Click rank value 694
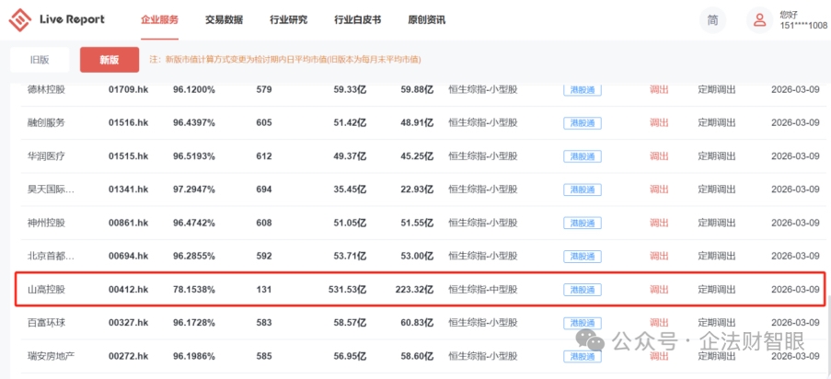The image size is (831, 379). point(263,189)
